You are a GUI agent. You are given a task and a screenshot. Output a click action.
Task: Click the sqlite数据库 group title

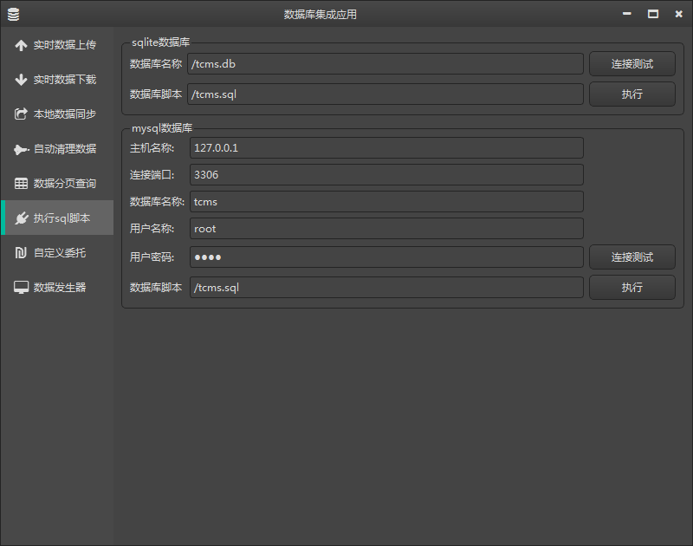click(x=161, y=42)
